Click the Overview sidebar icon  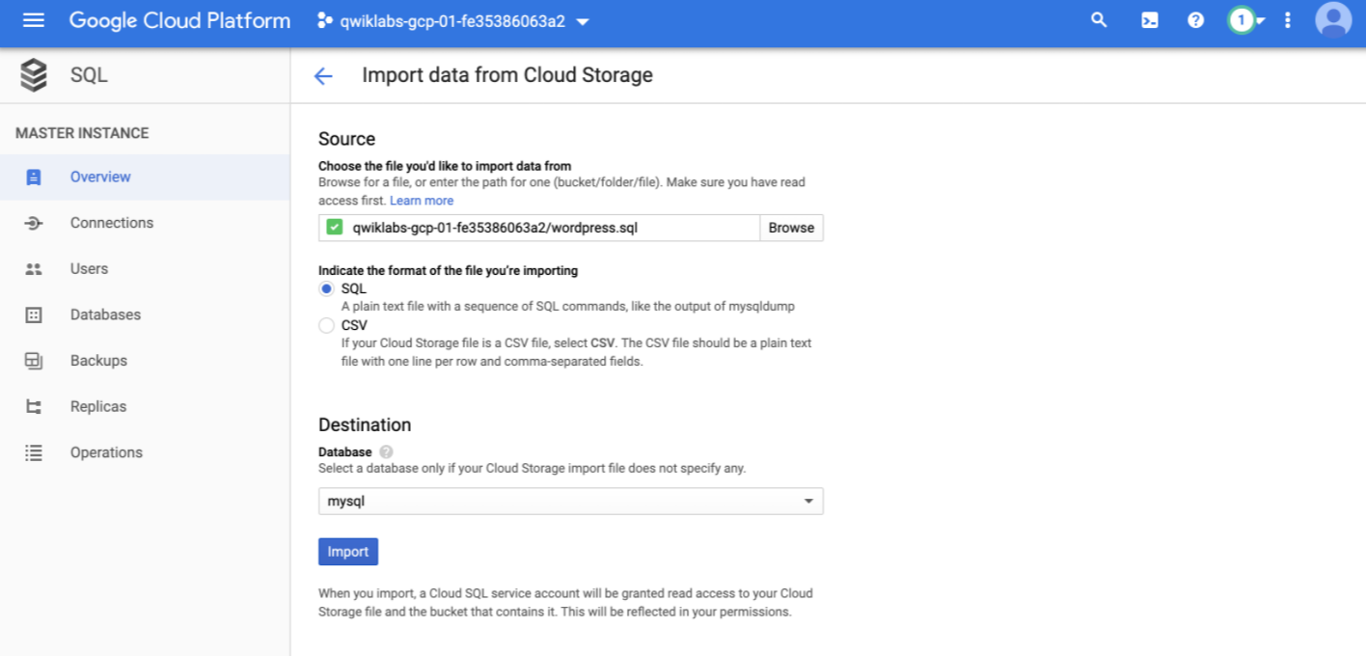[34, 178]
